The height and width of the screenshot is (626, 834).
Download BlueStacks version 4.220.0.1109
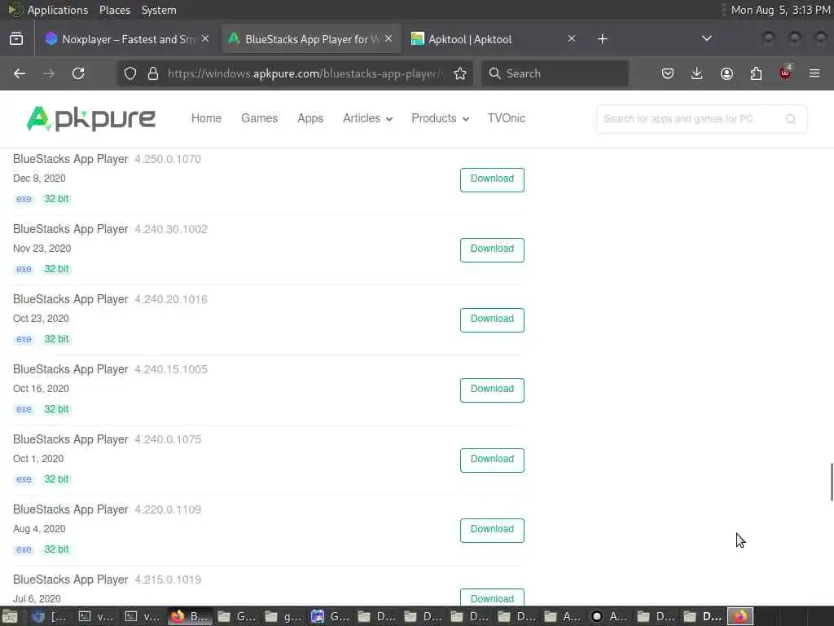click(492, 530)
